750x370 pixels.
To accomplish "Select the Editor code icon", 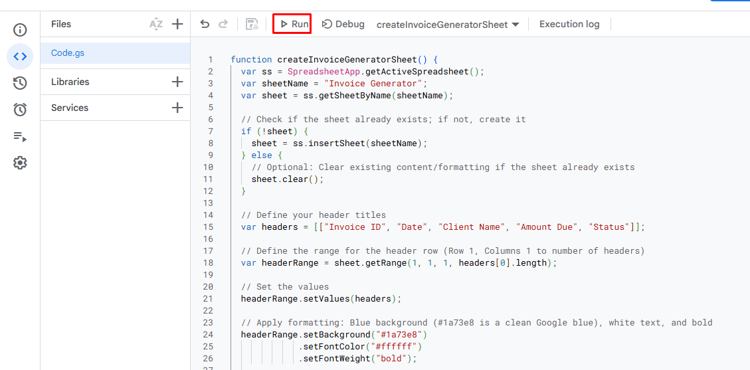I will (20, 56).
